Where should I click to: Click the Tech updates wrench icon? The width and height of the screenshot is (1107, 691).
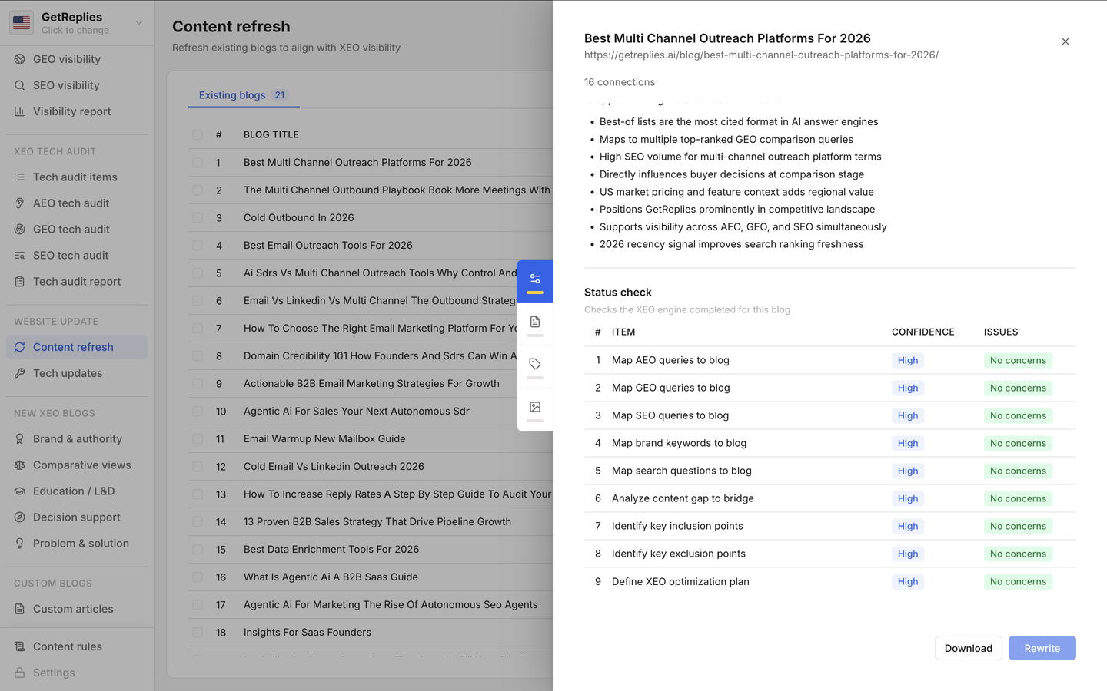[x=20, y=373]
